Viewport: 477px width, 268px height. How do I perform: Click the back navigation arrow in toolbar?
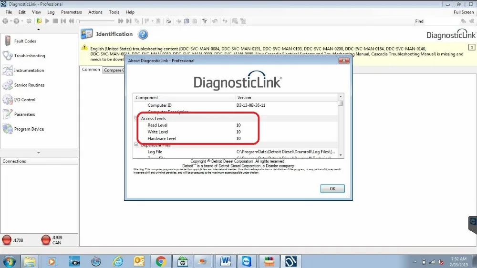(x=5, y=21)
